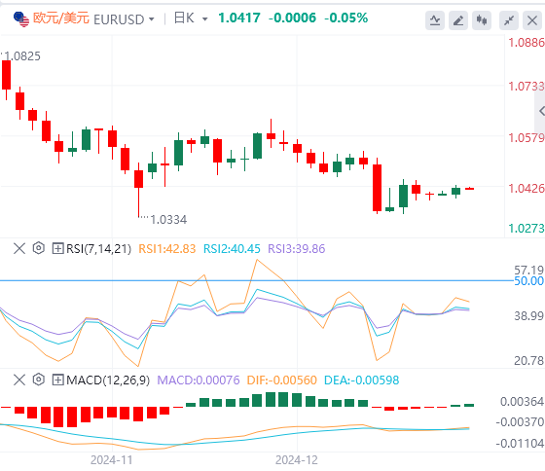545x471 pixels.
Task: Remove the MACD indicator panel
Action: coord(19,380)
